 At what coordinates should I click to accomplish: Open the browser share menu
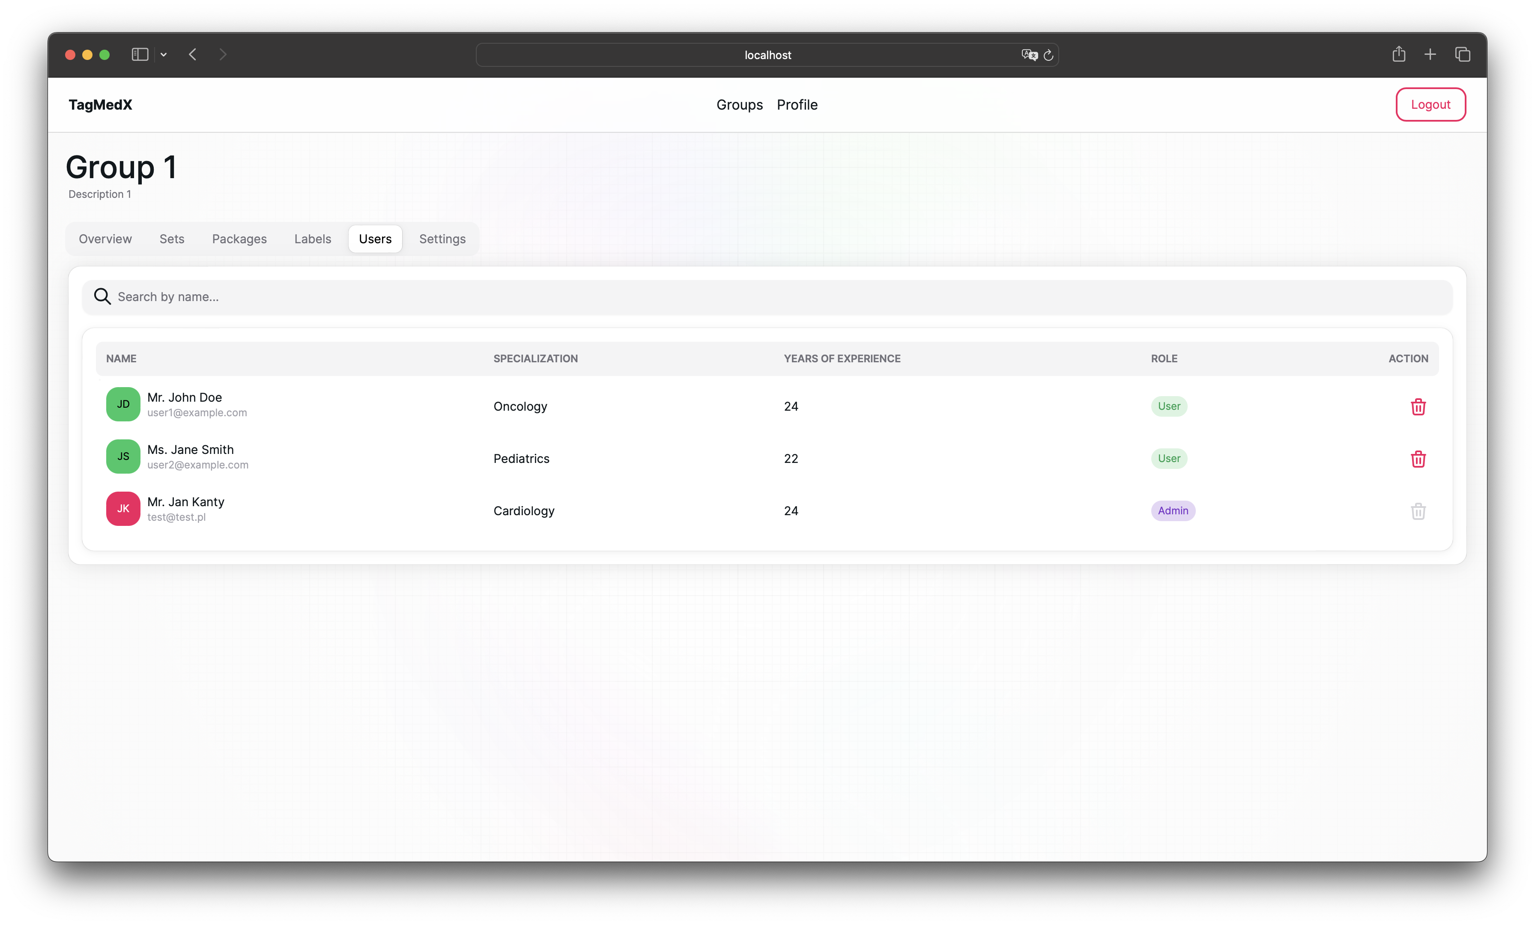click(1398, 54)
